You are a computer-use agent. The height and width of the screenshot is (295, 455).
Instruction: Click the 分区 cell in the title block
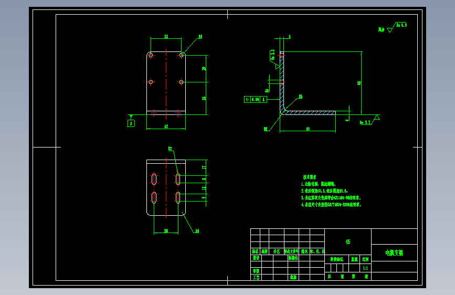tap(277, 251)
